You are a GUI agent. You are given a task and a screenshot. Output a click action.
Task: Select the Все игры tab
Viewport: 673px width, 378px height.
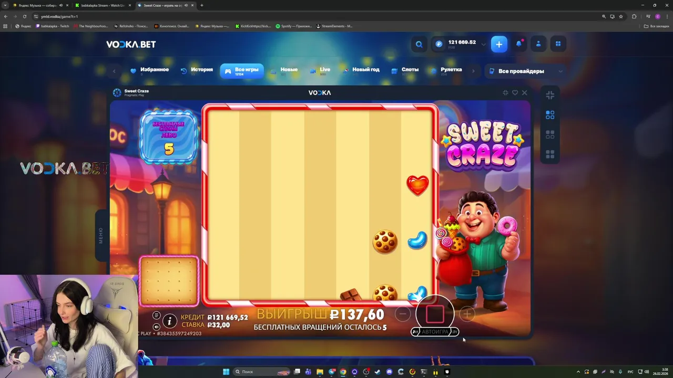242,71
